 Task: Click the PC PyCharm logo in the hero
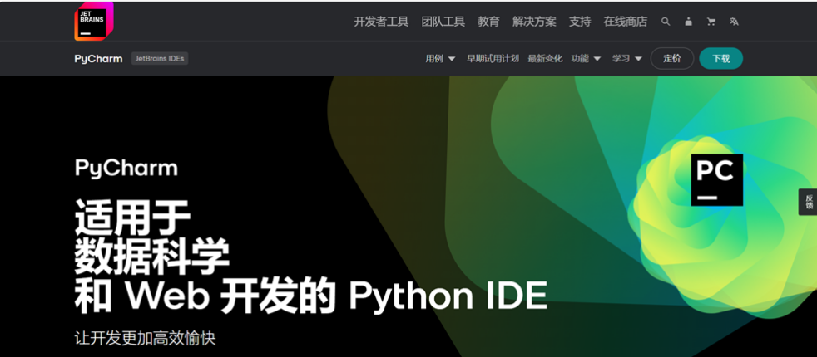[717, 180]
